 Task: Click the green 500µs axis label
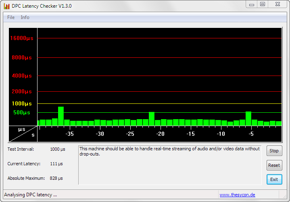click(21, 113)
